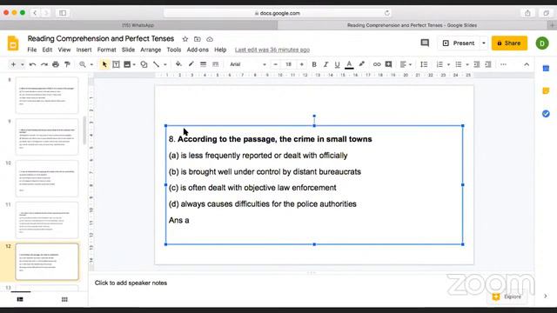Click the Present button
557x313 pixels.
tap(459, 43)
